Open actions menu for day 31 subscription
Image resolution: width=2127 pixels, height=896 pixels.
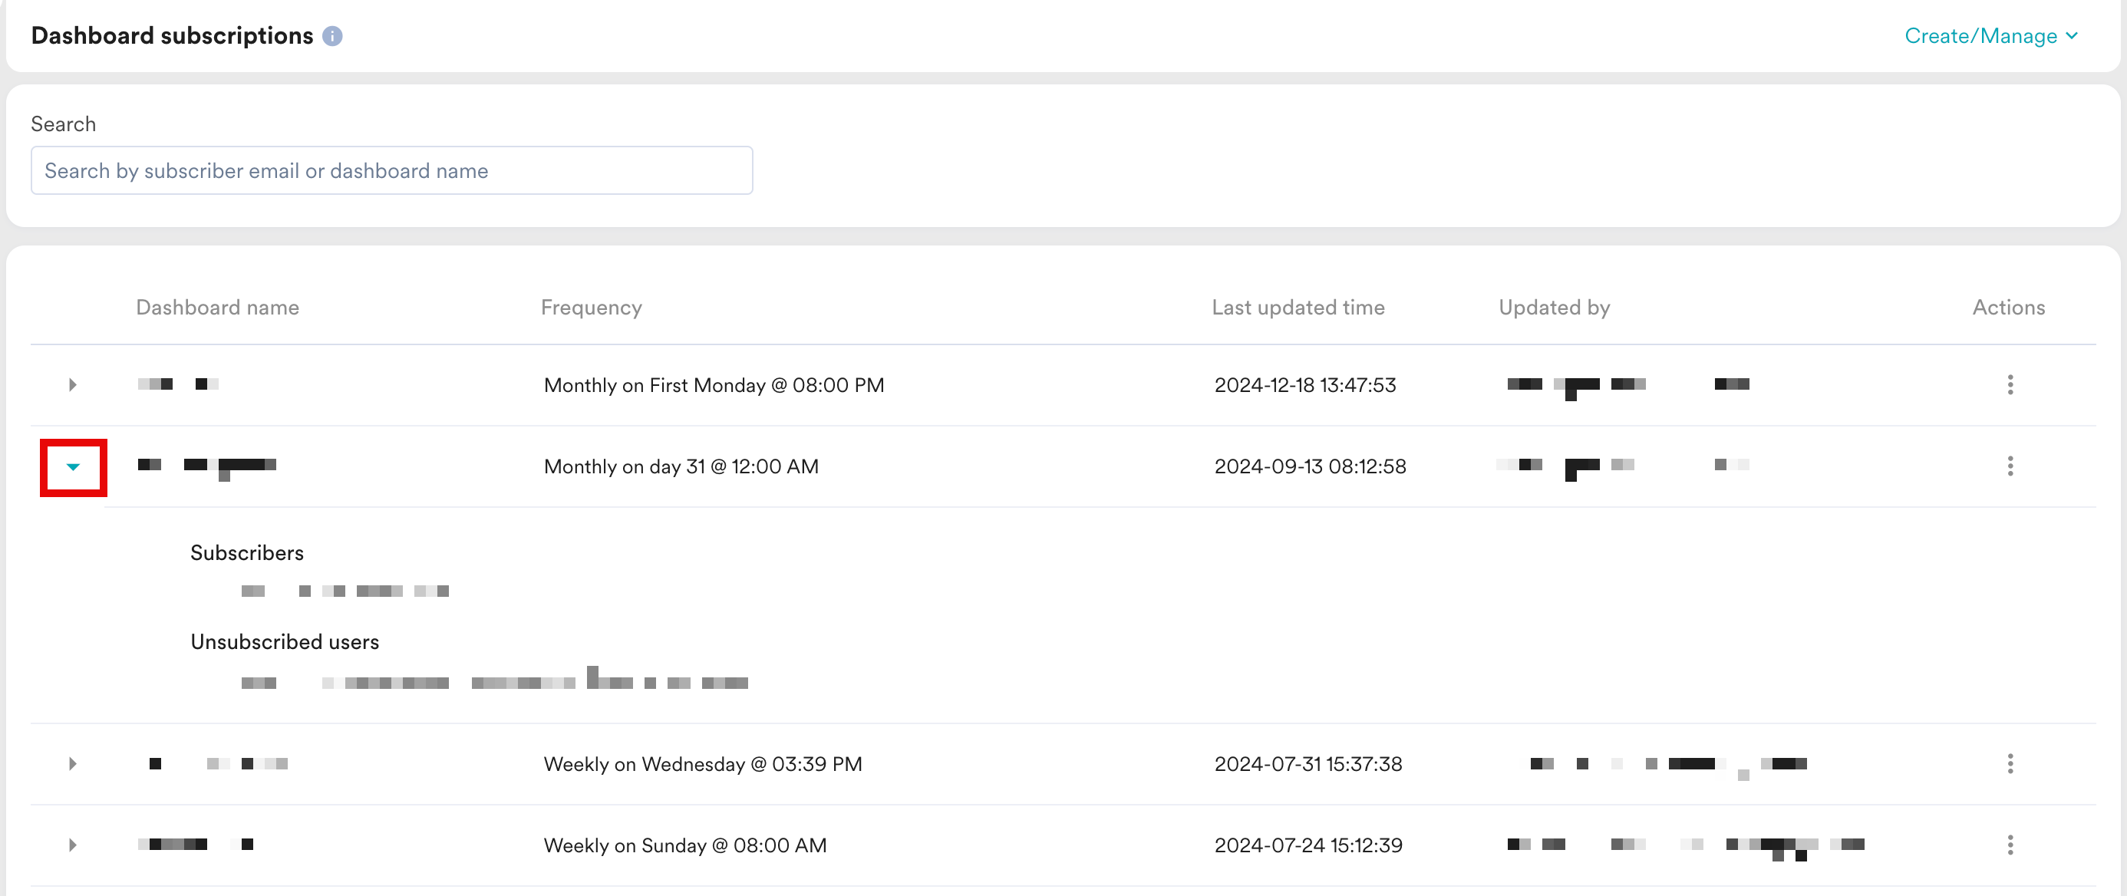[x=2010, y=466]
